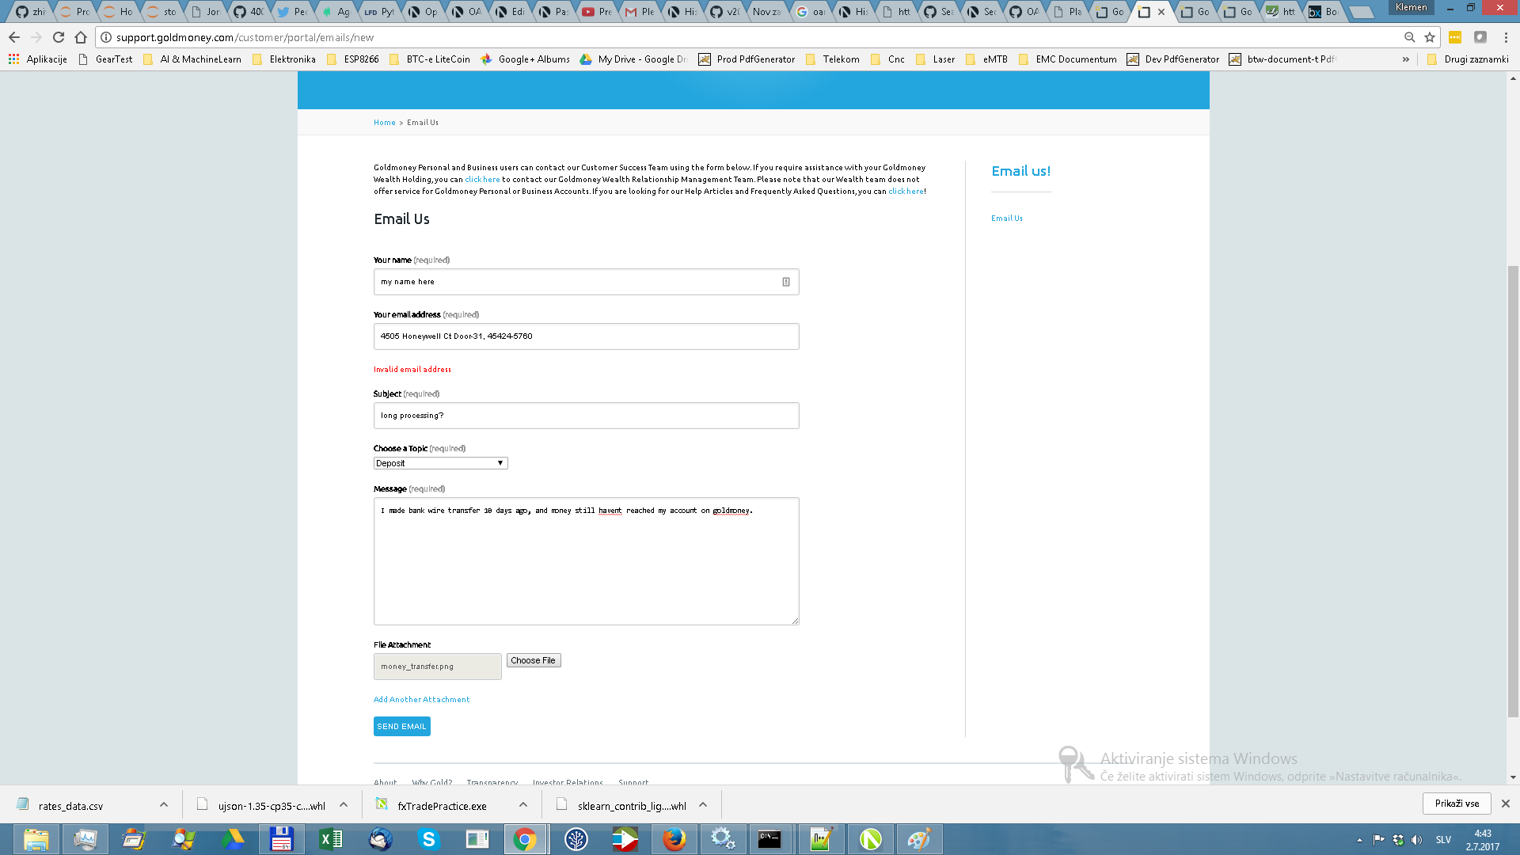Switch to the Twitter browser tab
Image resolution: width=1520 pixels, height=855 pixels.
(292, 11)
